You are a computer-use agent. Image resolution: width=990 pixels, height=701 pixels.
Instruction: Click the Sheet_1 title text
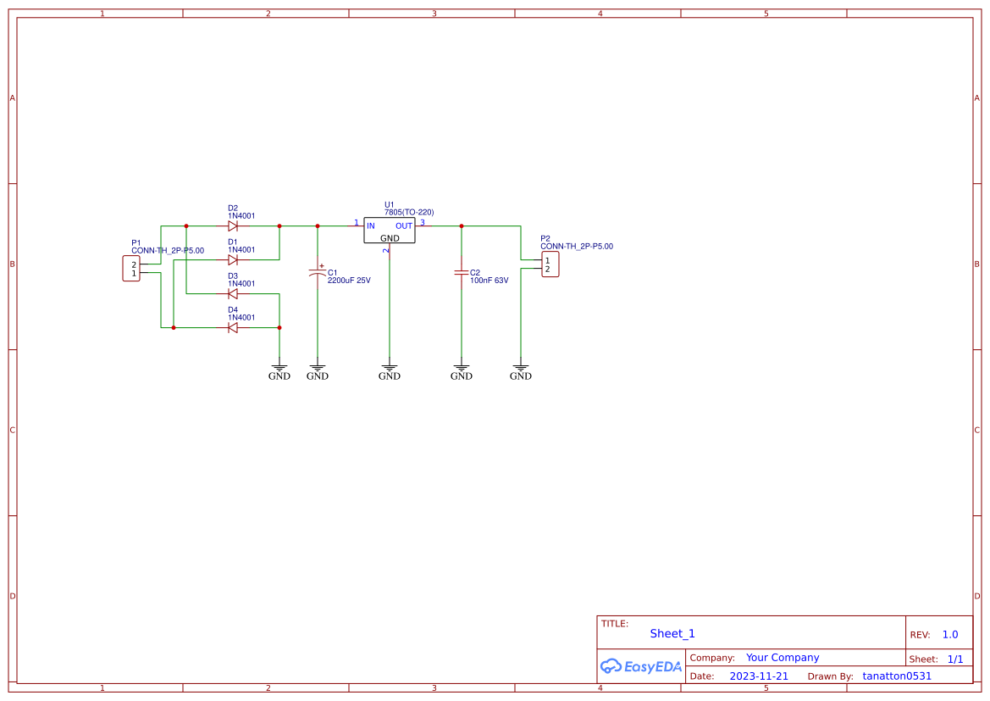click(672, 633)
